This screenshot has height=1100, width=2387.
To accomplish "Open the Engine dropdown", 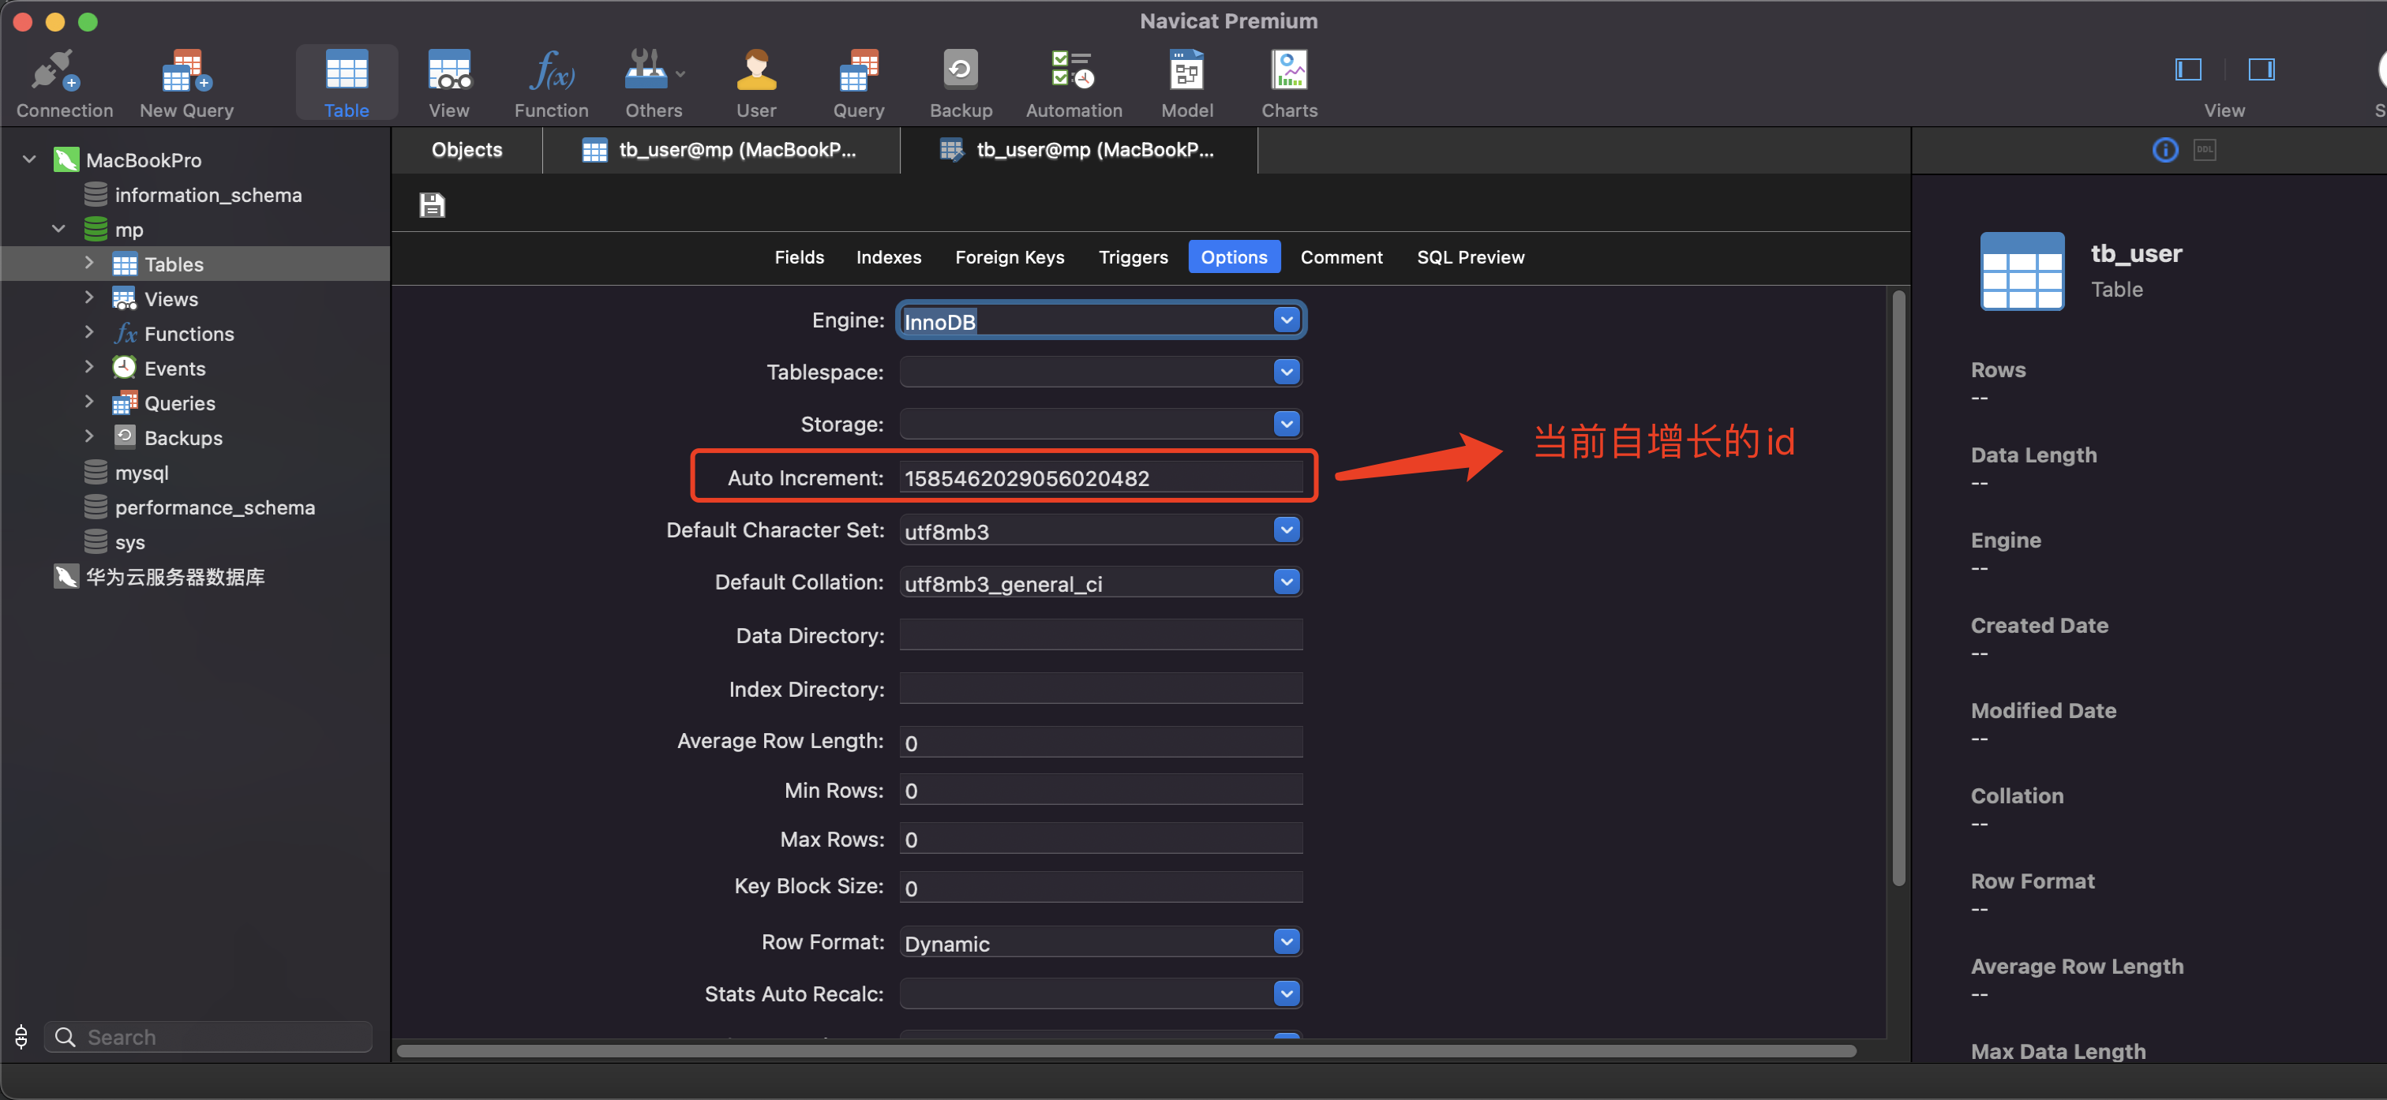I will pos(1285,320).
